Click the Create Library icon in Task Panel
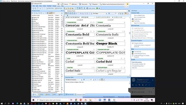Viewport: 186px width, 105px height. (133, 19)
